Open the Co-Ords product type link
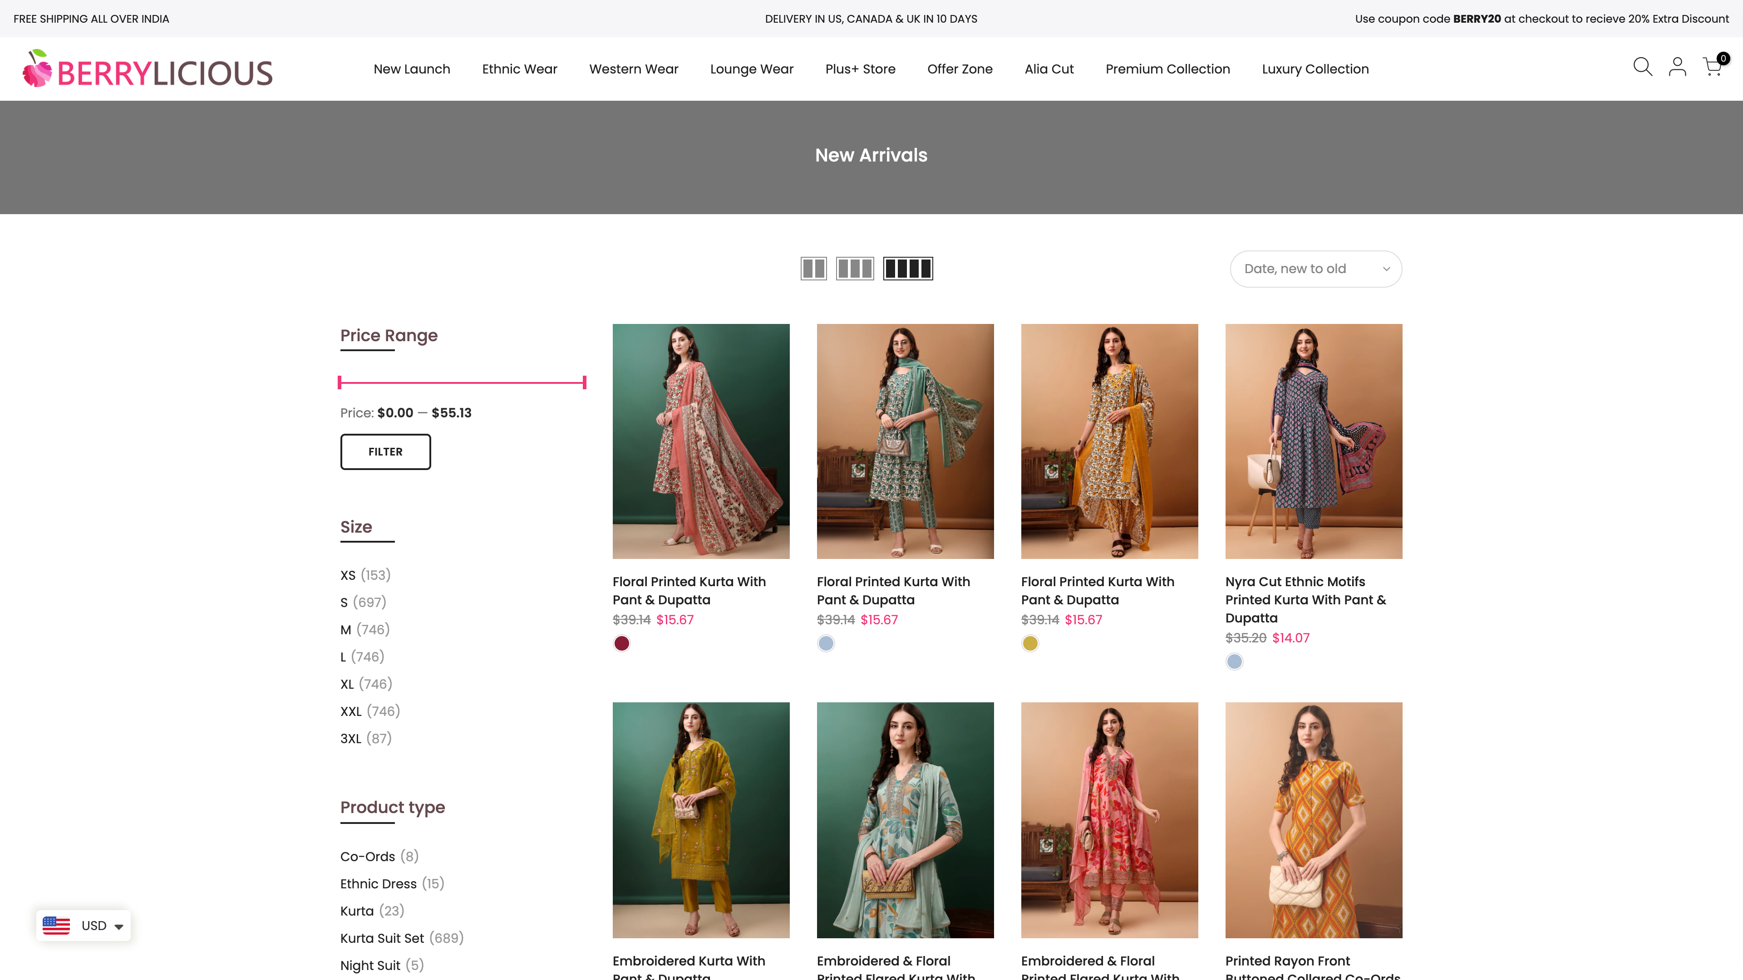The width and height of the screenshot is (1743, 980). pyautogui.click(x=367, y=856)
